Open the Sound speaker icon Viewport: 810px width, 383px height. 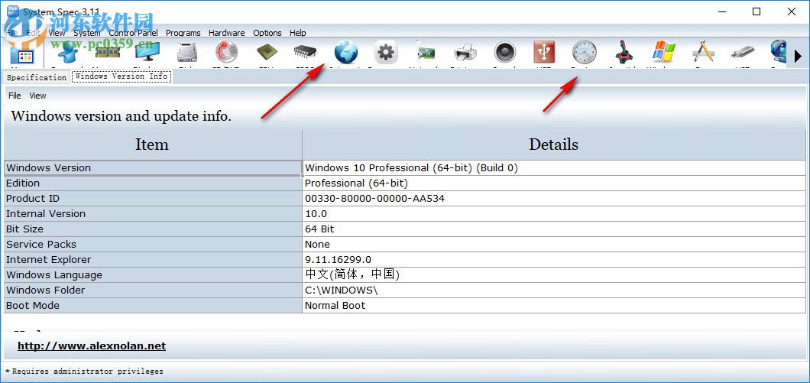click(x=504, y=53)
